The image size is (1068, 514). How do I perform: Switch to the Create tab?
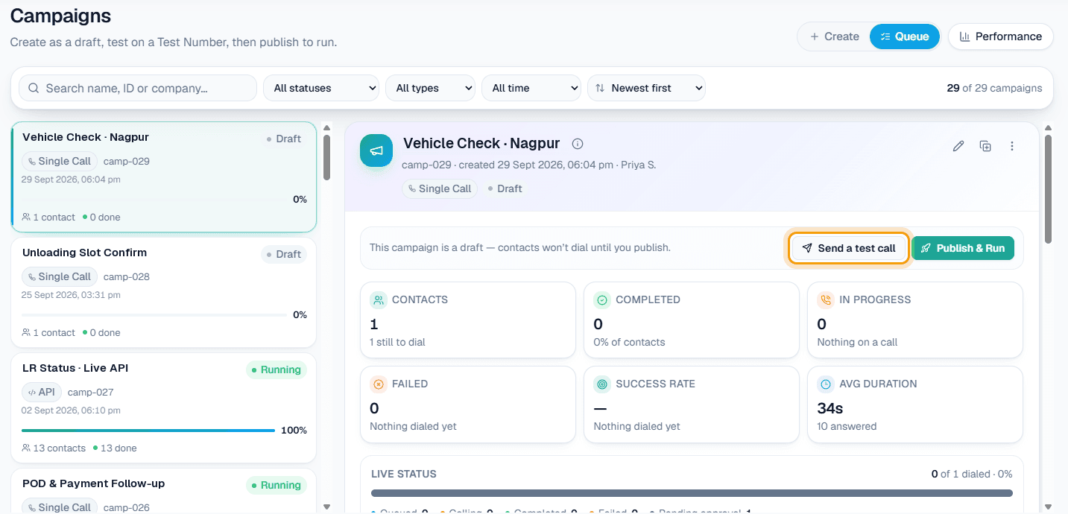(835, 37)
